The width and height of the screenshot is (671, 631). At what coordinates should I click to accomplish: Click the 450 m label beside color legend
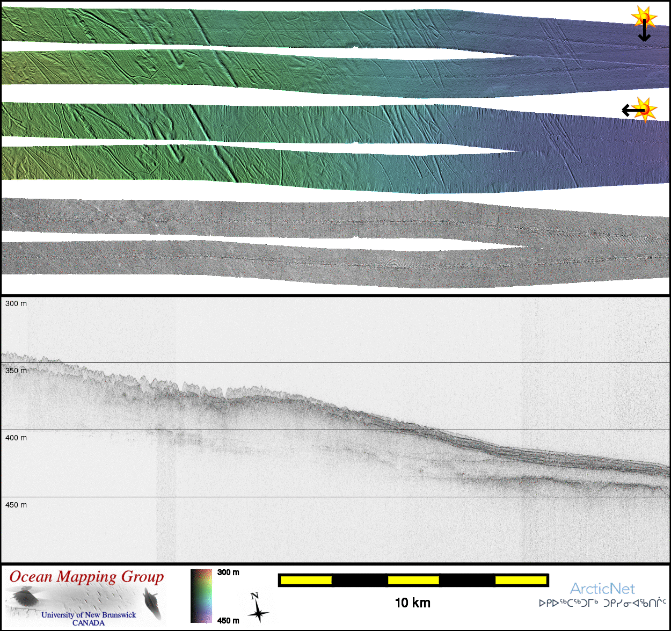tap(228, 620)
